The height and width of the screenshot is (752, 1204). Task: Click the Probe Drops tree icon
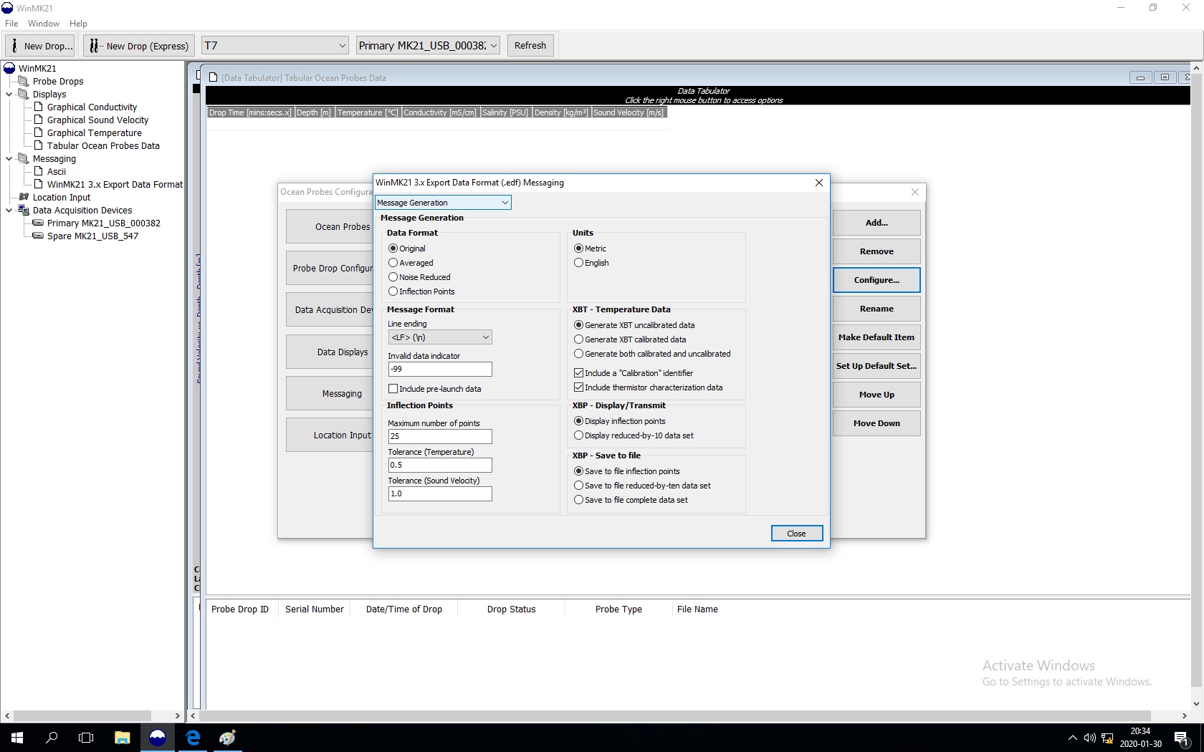coord(24,81)
